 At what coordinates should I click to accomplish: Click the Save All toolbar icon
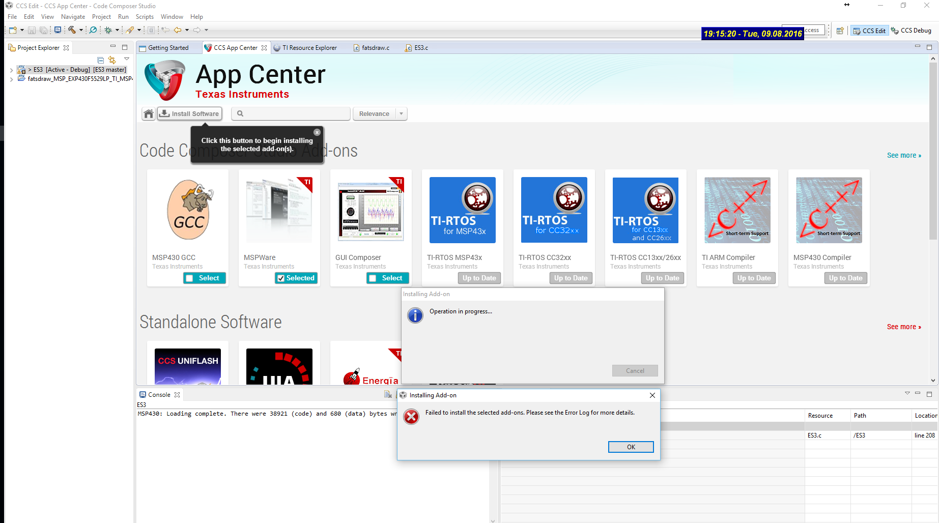click(x=44, y=30)
